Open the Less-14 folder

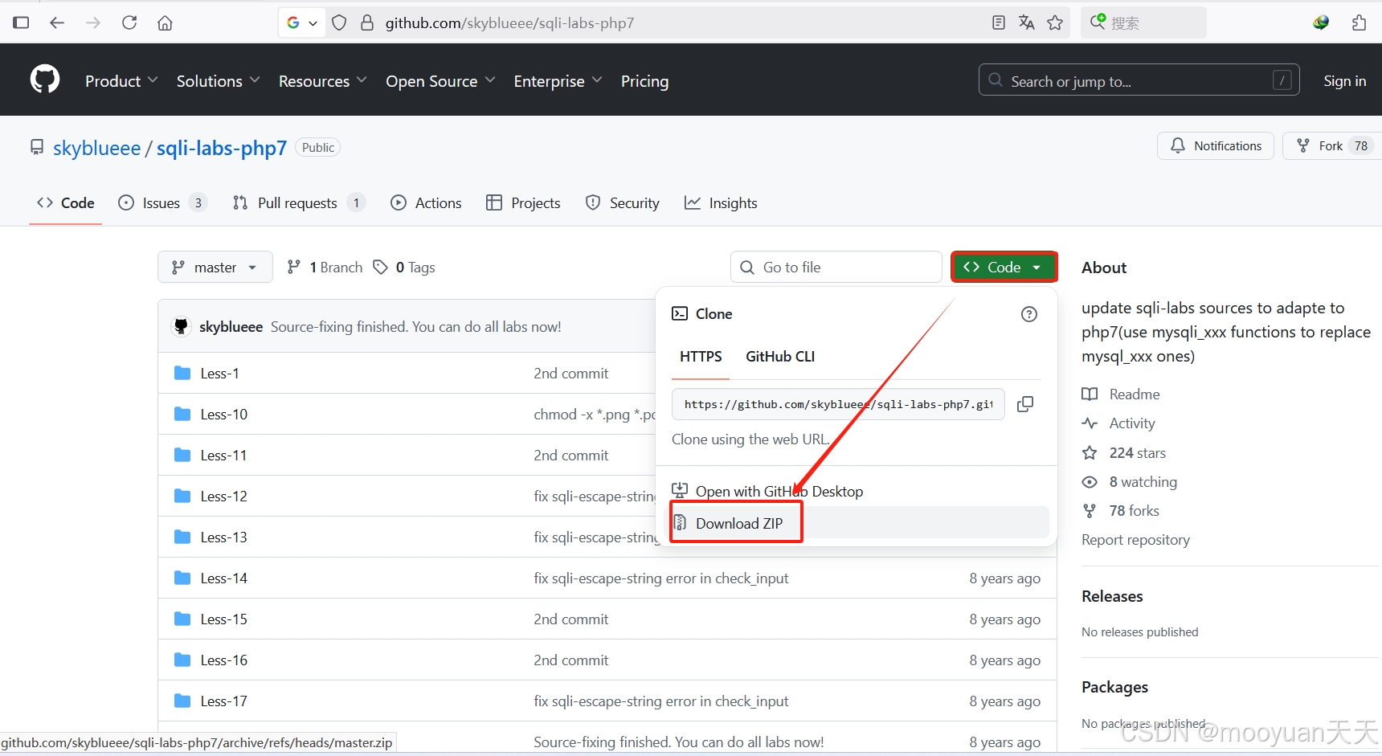tap(224, 578)
